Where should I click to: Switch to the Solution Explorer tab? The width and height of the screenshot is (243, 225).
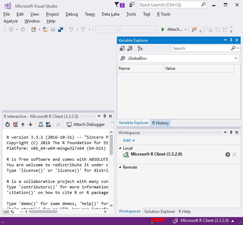160,212
